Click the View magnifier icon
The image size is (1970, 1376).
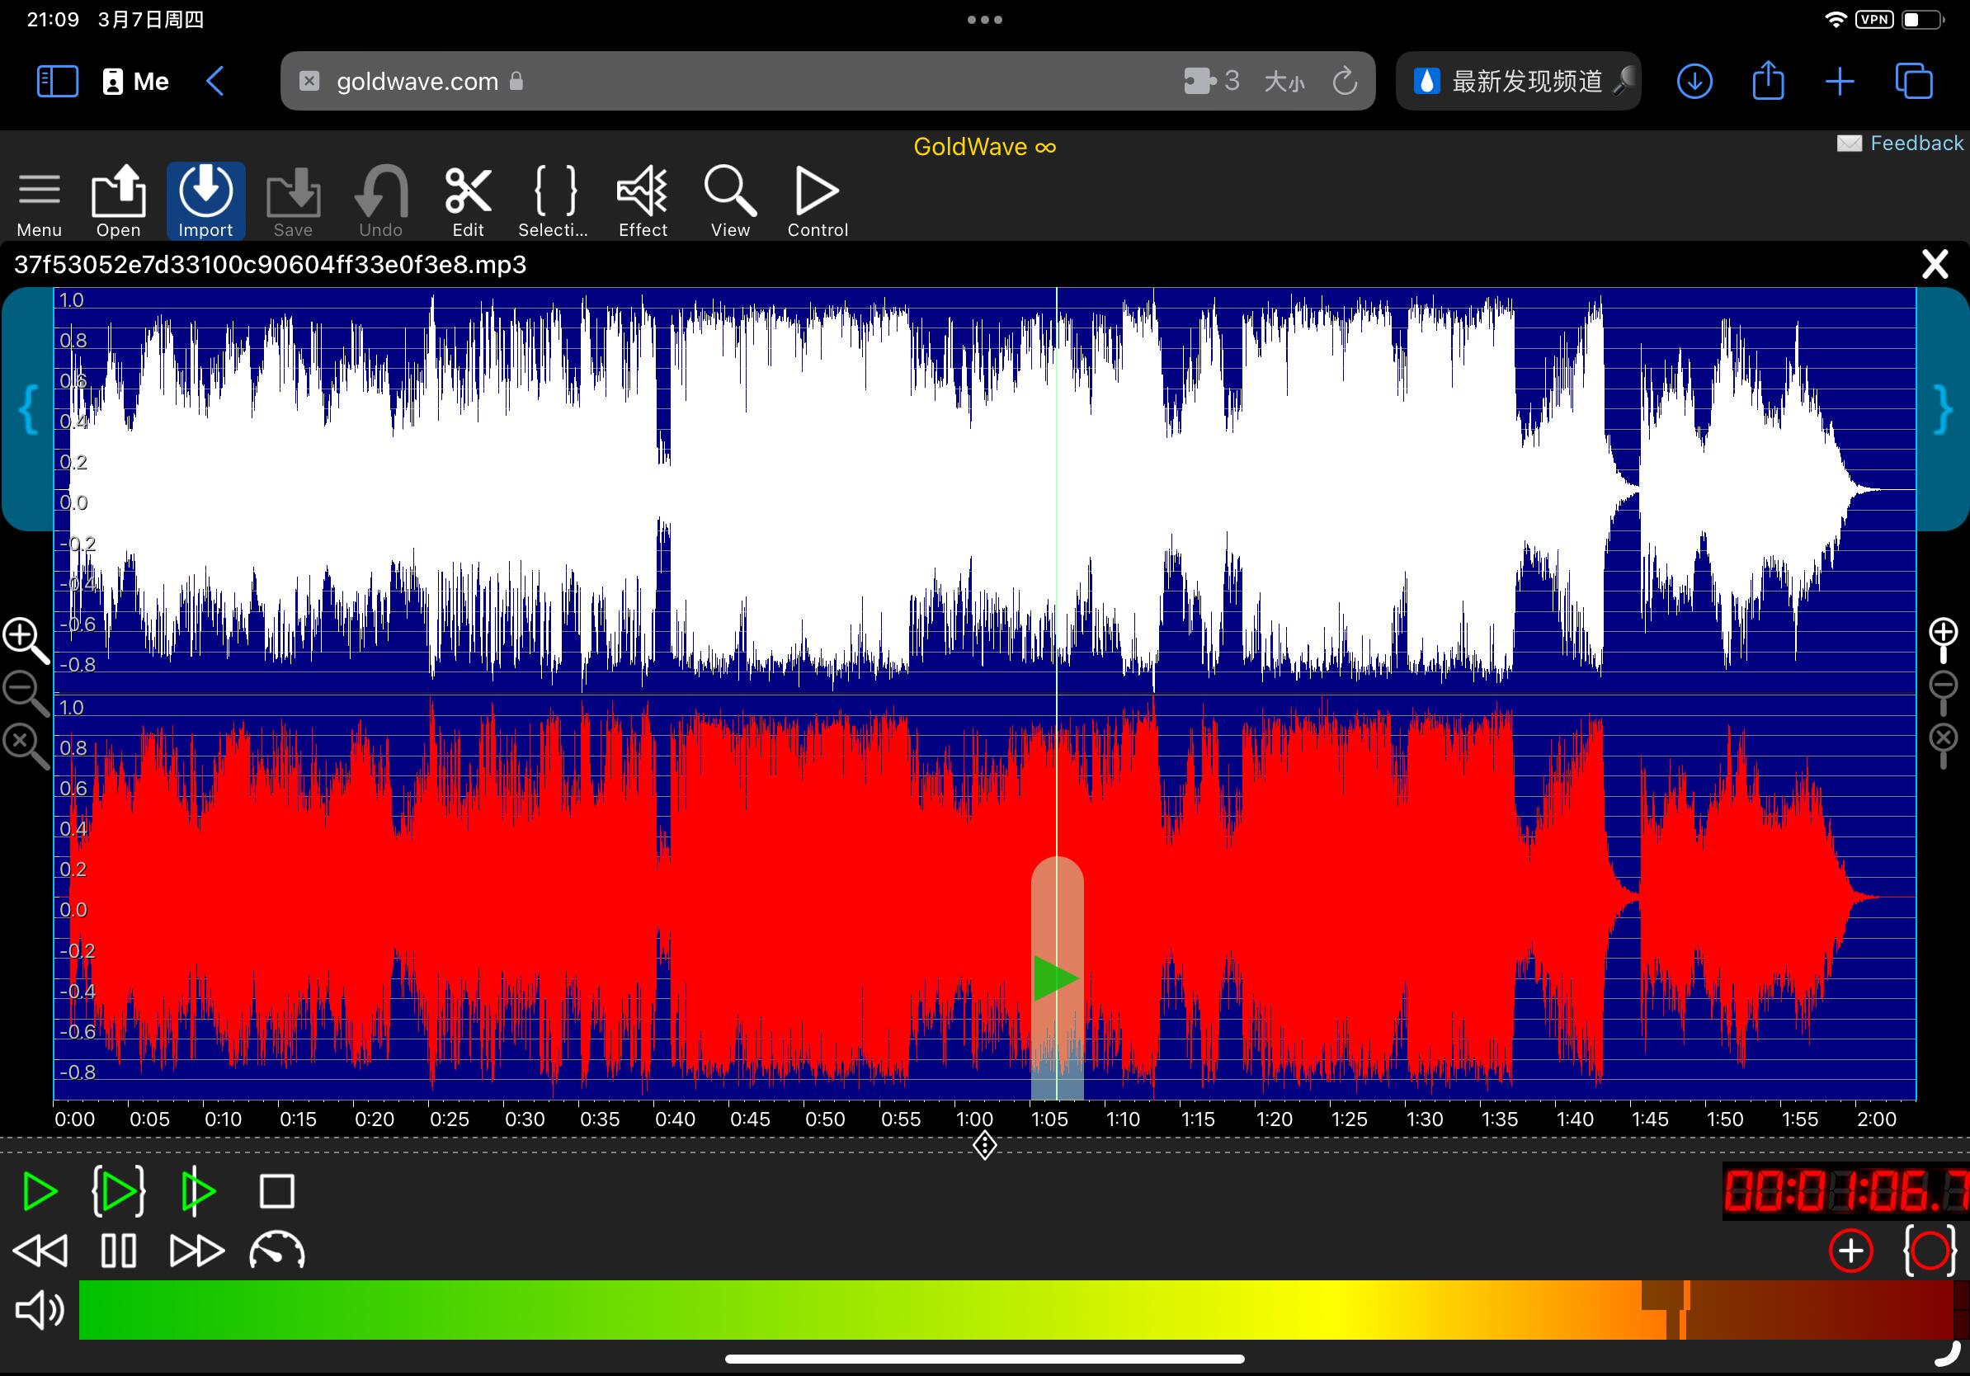tap(729, 192)
